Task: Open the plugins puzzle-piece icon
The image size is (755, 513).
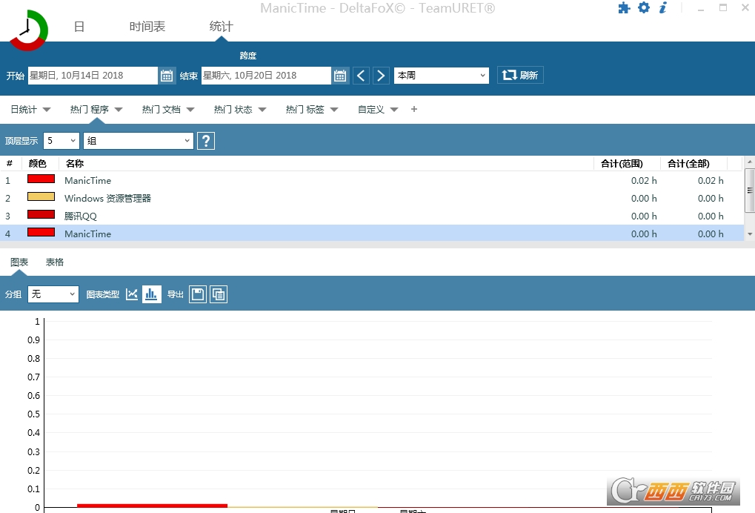Action: (x=624, y=7)
